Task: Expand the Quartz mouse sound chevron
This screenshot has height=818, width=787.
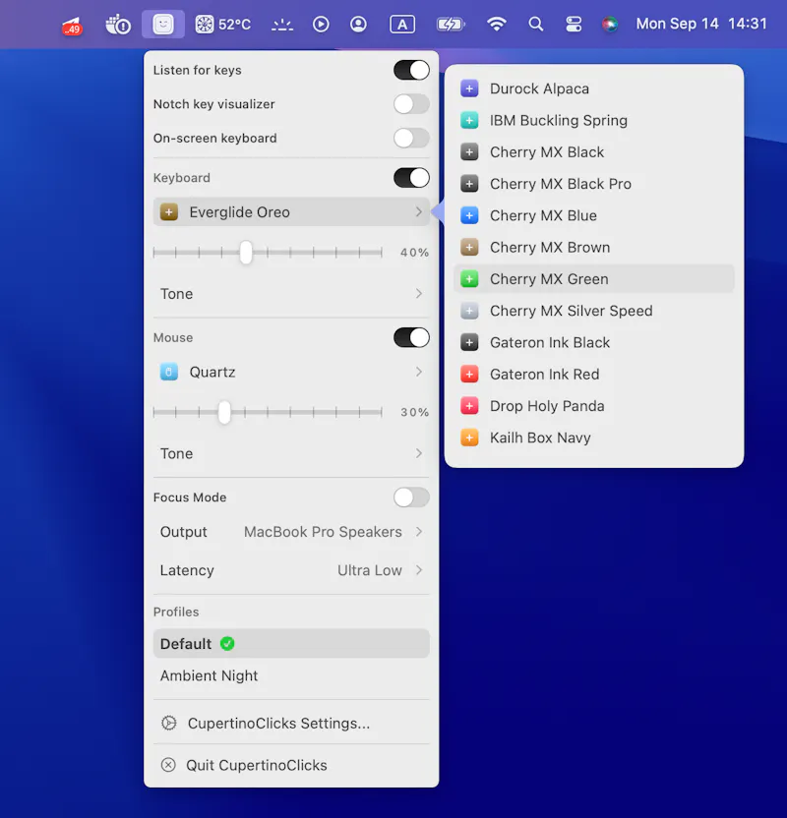Action: [418, 372]
